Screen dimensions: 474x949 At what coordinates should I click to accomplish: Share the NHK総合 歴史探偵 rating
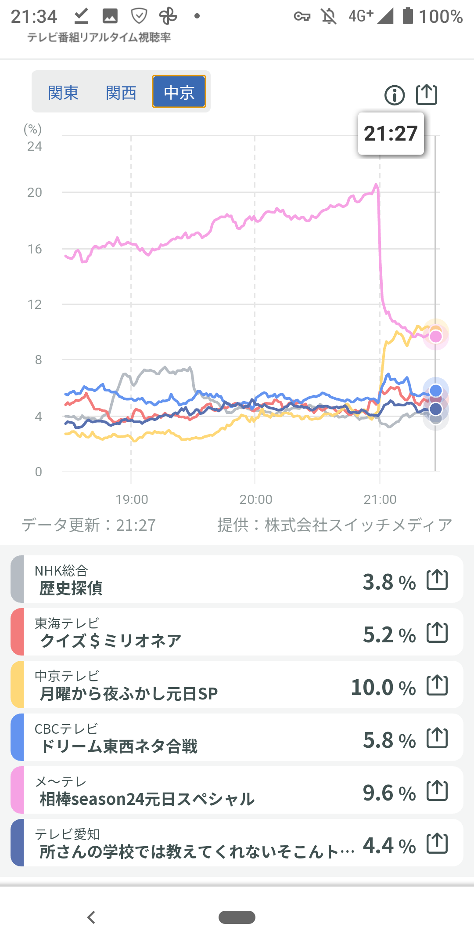pyautogui.click(x=437, y=580)
